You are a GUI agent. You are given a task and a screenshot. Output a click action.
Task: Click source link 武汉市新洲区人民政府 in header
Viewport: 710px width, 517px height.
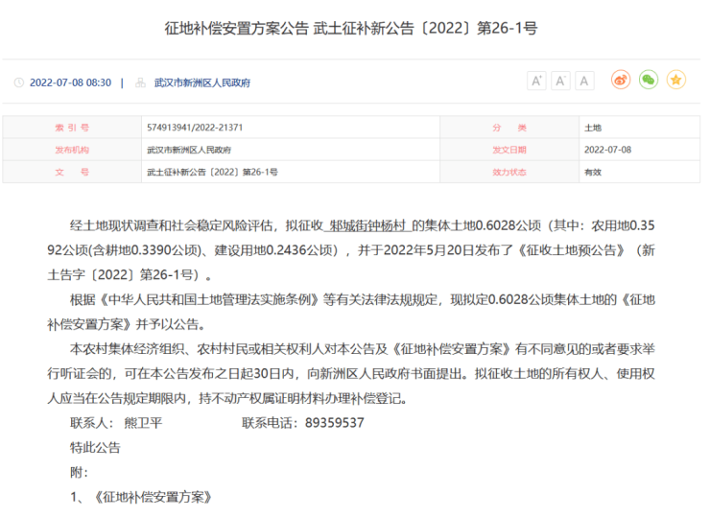(x=201, y=83)
